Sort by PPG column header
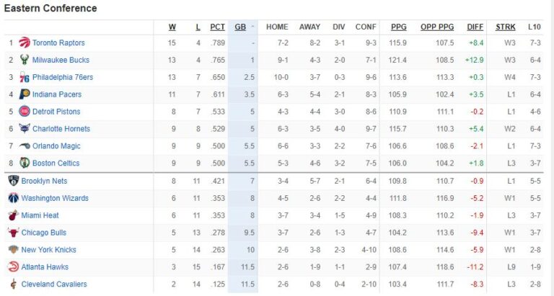Screen dimensions: 554x296 pos(398,27)
